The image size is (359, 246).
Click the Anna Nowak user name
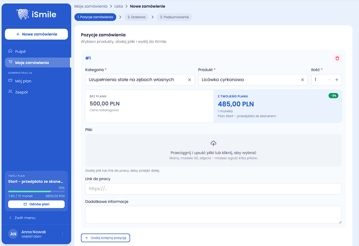[x=34, y=232]
